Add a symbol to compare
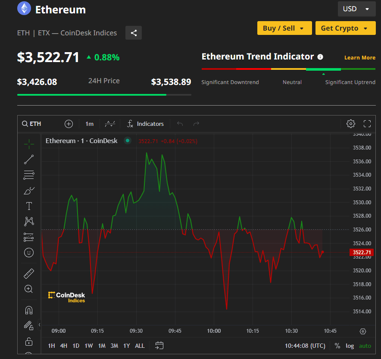This screenshot has width=381, height=359. coord(69,124)
